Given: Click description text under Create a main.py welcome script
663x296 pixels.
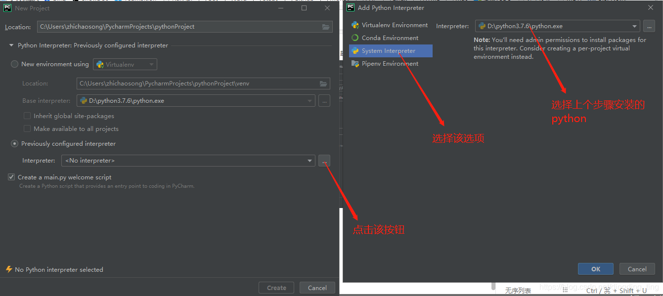Looking at the screenshot, I should [107, 186].
